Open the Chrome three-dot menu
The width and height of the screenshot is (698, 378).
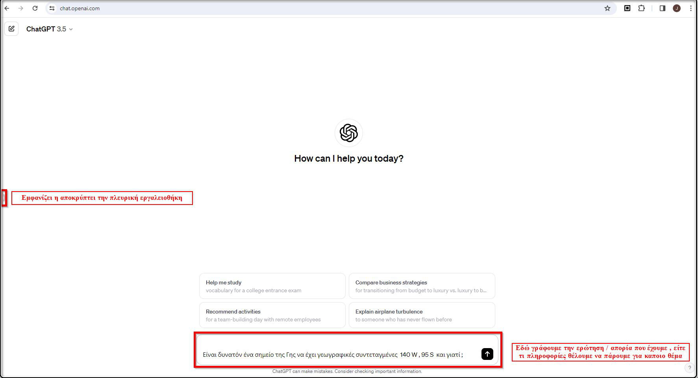(x=691, y=8)
